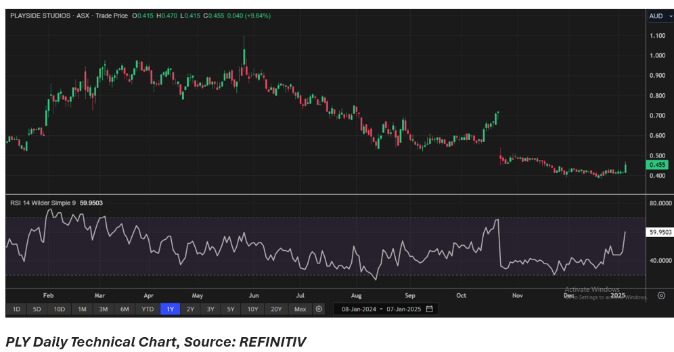Click the 0.455 current price tag
This screenshot has height=352, width=674.
[657, 165]
